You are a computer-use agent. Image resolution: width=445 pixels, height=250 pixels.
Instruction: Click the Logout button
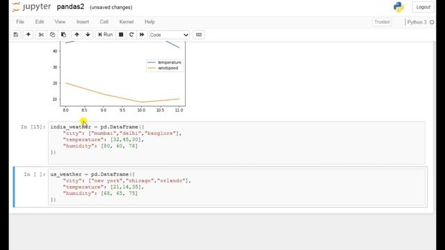423,7
